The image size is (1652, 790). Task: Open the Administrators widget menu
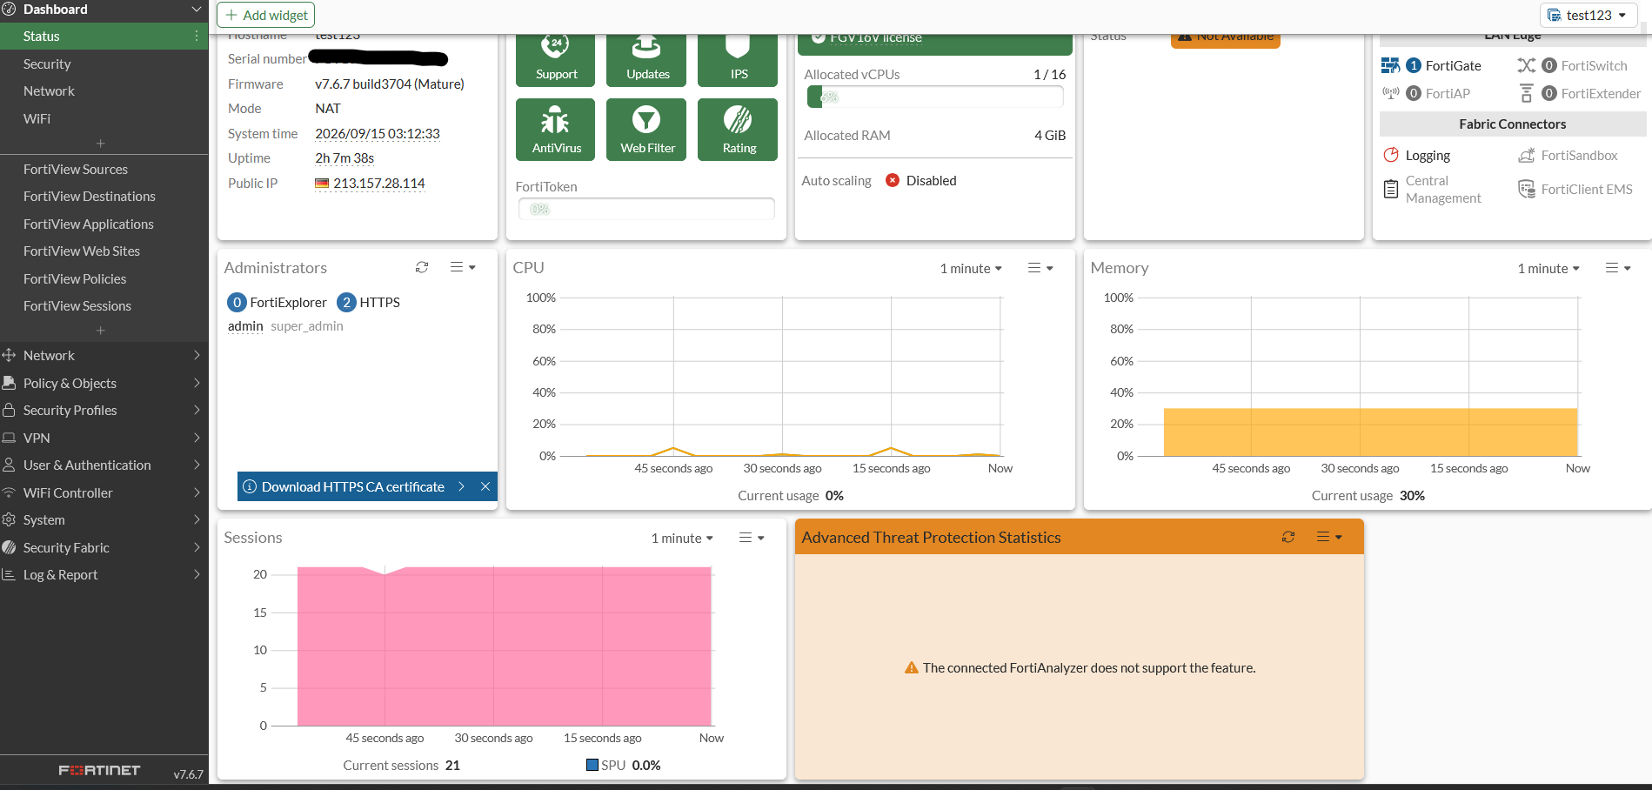pos(463,268)
